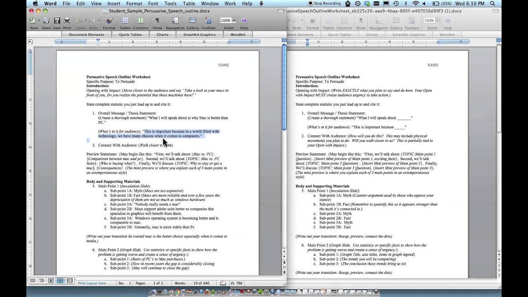Open Gallery in the Student_Sample window toolbar
The width and height of the screenshot is (528, 297).
(193, 21)
